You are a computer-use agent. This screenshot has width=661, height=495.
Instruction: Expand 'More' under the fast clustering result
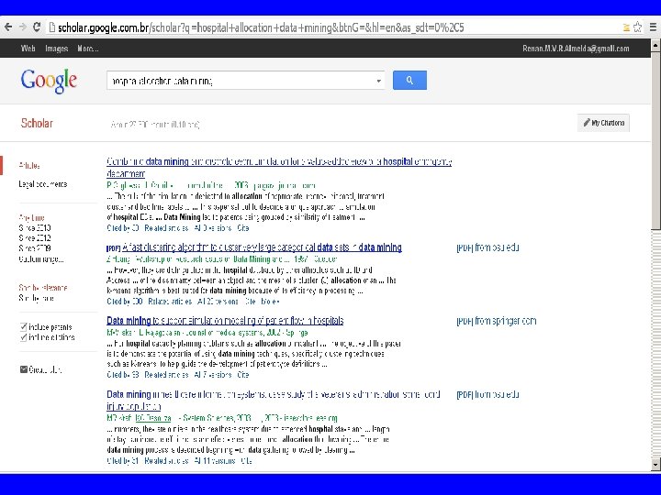(270, 302)
